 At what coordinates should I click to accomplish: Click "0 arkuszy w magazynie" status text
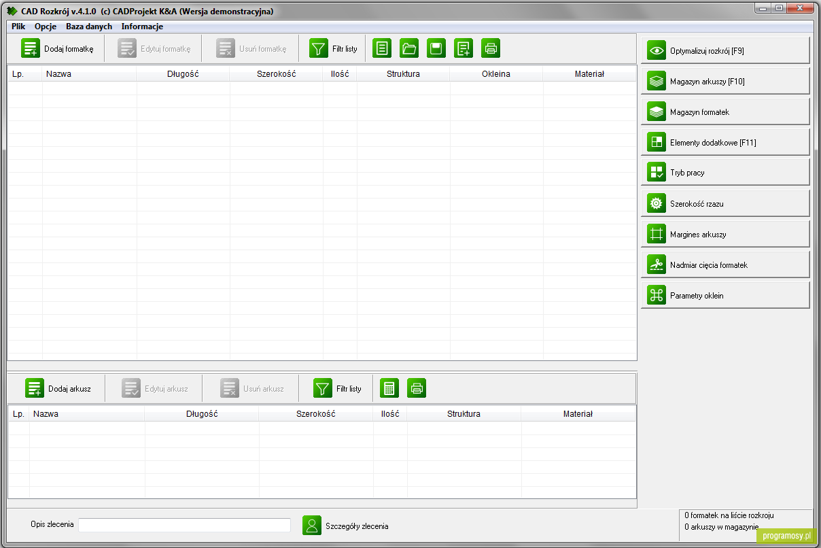pos(721,527)
